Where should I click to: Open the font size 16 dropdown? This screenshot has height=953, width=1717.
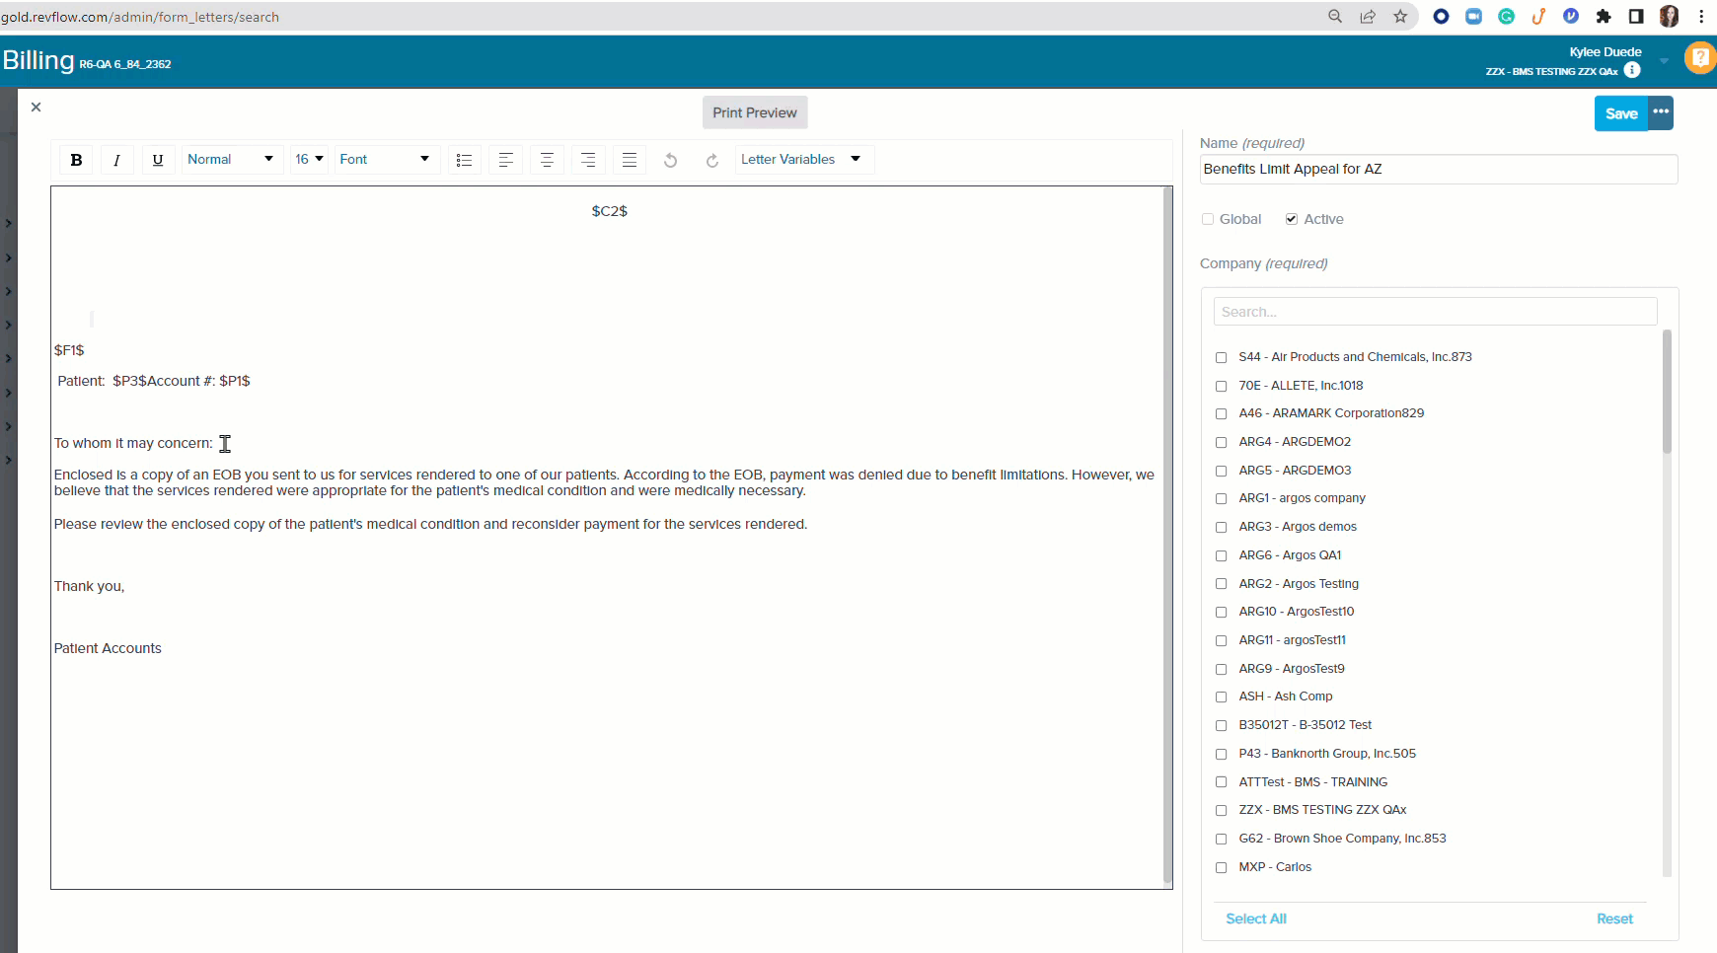pos(309,160)
